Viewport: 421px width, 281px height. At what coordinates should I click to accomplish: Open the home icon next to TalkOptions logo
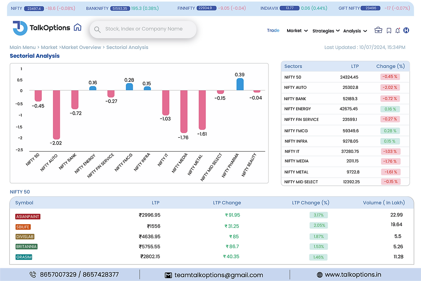coord(77,27)
